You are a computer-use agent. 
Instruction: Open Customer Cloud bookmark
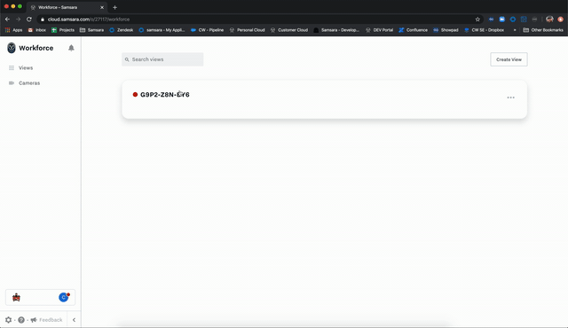click(x=289, y=30)
